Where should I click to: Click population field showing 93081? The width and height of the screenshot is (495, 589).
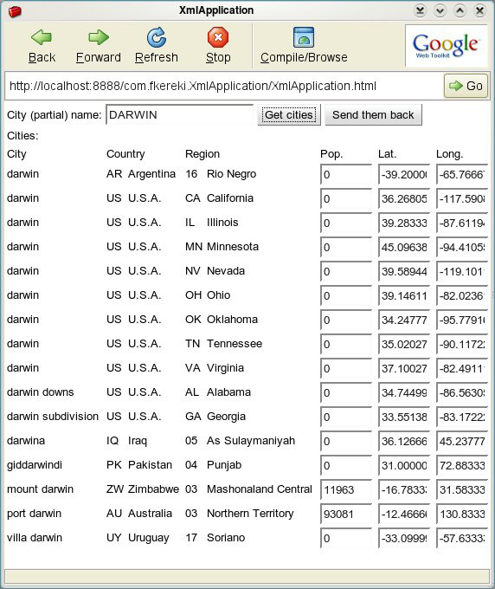[346, 514]
